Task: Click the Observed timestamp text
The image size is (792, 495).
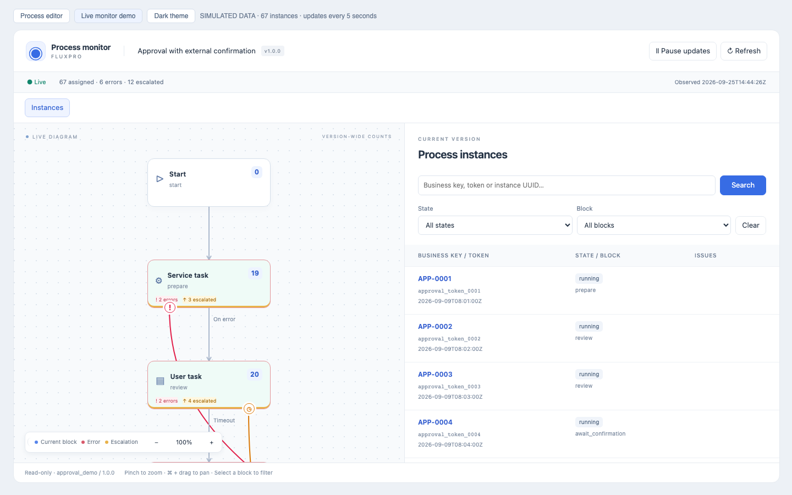Action: click(720, 82)
